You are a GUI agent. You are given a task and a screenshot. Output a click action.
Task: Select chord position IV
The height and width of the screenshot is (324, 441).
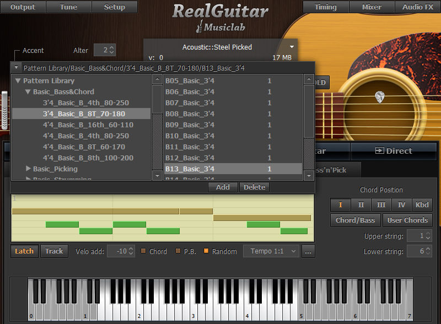[x=401, y=204]
